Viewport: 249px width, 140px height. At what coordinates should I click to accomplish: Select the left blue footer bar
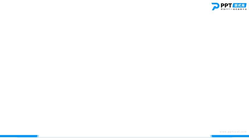pos(19,136)
